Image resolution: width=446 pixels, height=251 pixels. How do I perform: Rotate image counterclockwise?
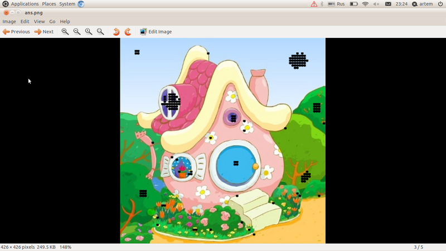click(x=116, y=32)
